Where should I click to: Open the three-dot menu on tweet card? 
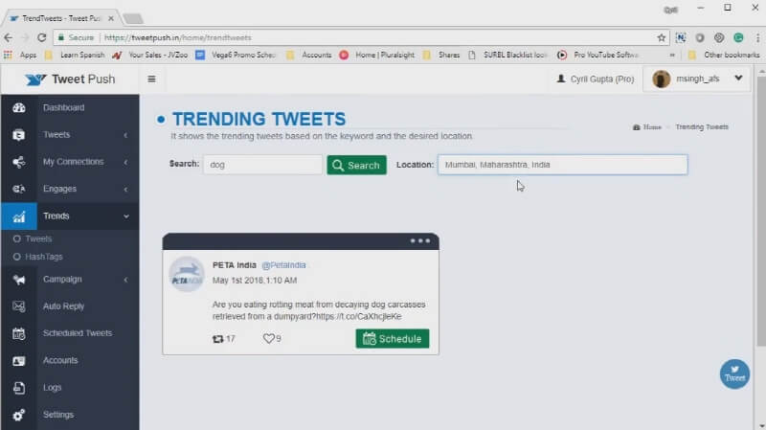pos(419,241)
